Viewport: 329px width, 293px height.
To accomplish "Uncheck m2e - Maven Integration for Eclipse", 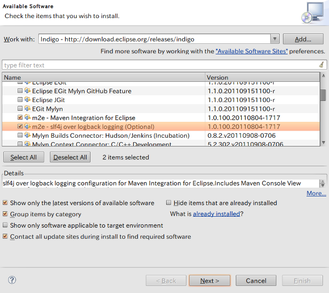I will tap(20, 117).
